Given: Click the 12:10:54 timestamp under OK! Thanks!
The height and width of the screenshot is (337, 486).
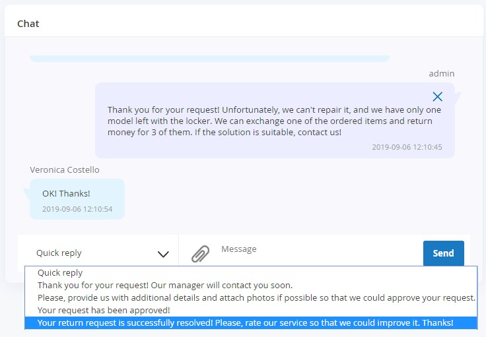Looking at the screenshot, I should coord(77,209).
